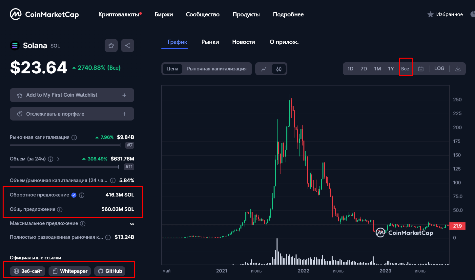Switch to candlestick chart view icon
Screen dimensions: 475x280
coord(279,69)
